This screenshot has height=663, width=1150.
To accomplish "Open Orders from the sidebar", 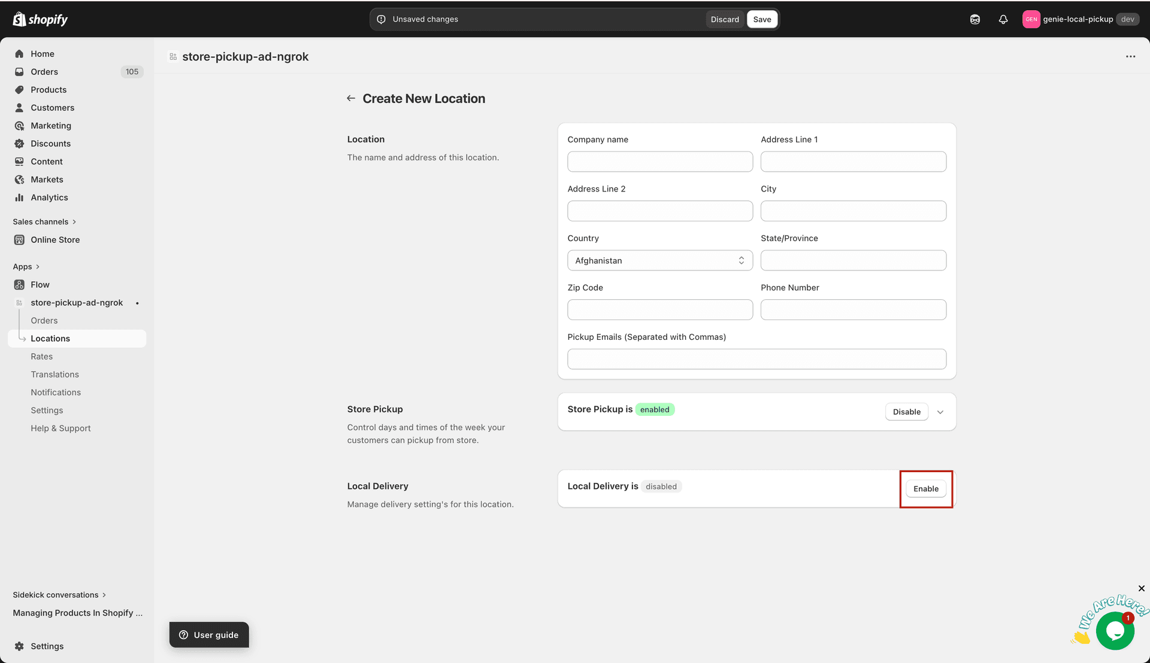I will tap(44, 72).
